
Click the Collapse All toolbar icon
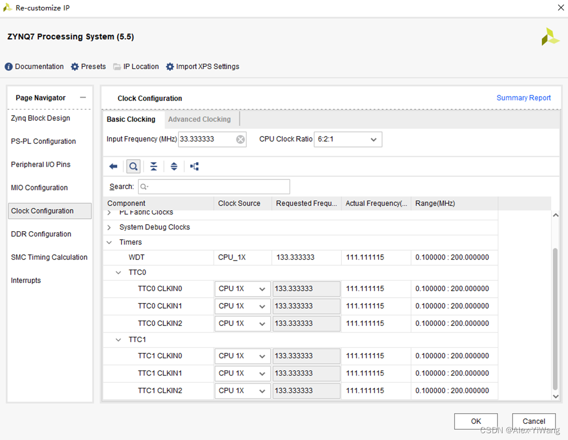coord(153,166)
